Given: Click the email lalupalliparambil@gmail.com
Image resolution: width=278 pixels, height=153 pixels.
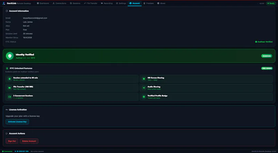Looking at the screenshot, I should pos(35,18).
